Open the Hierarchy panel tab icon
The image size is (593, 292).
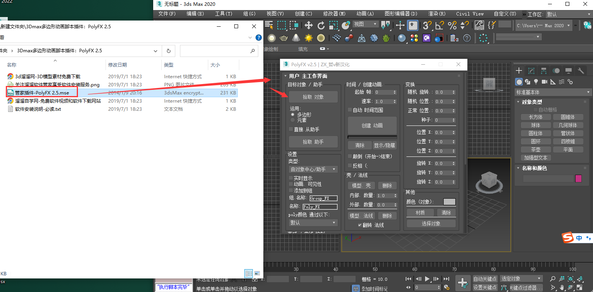point(544,71)
